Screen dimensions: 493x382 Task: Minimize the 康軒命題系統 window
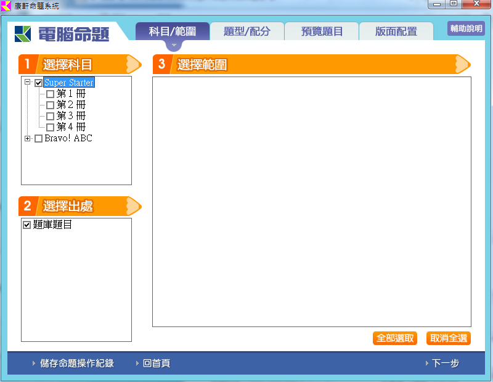click(x=437, y=4)
